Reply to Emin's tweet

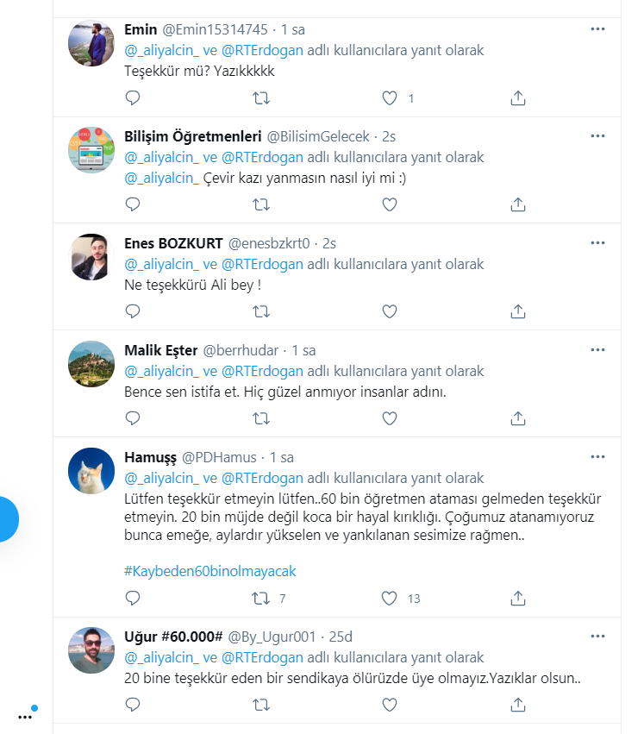click(133, 98)
